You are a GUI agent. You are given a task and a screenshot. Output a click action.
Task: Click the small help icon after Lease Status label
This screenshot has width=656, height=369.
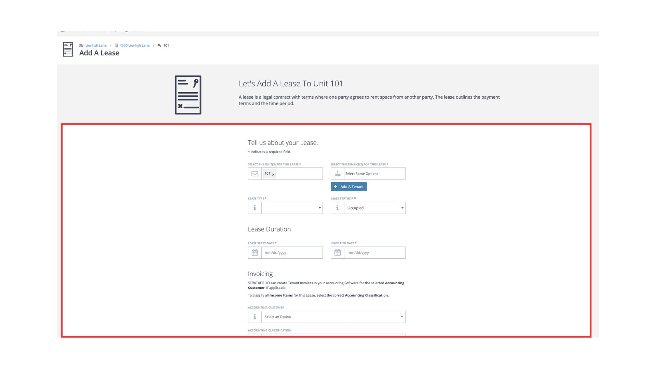355,198
